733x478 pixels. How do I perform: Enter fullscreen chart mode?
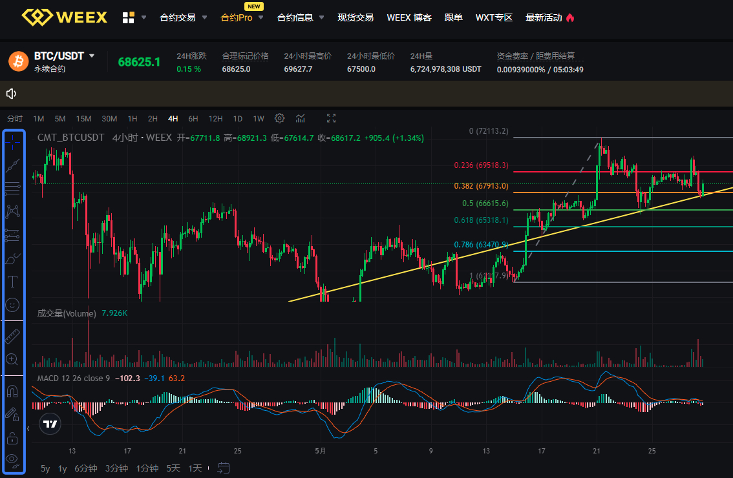pos(331,118)
